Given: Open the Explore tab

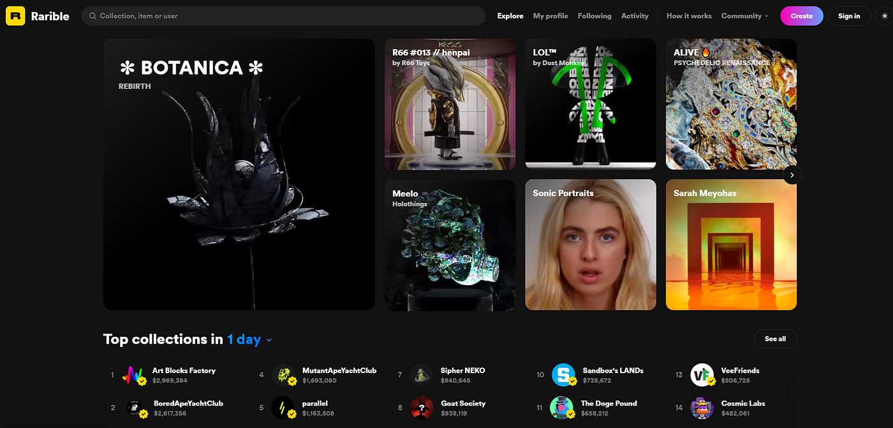Looking at the screenshot, I should point(510,16).
